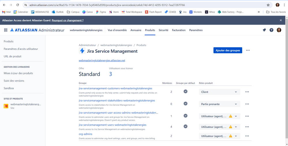Open the help question mark icon
Viewport: 288px width, 146px height.
coord(271,30)
